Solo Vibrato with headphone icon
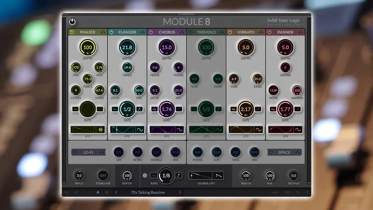The width and height of the screenshot is (373, 210). (261, 32)
